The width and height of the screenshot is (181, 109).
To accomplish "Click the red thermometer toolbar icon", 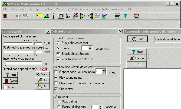I will pyautogui.click(x=53, y=16).
